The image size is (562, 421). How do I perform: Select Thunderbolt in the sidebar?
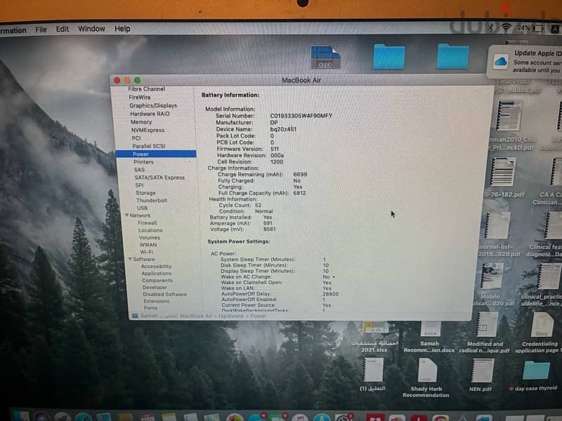tap(152, 201)
